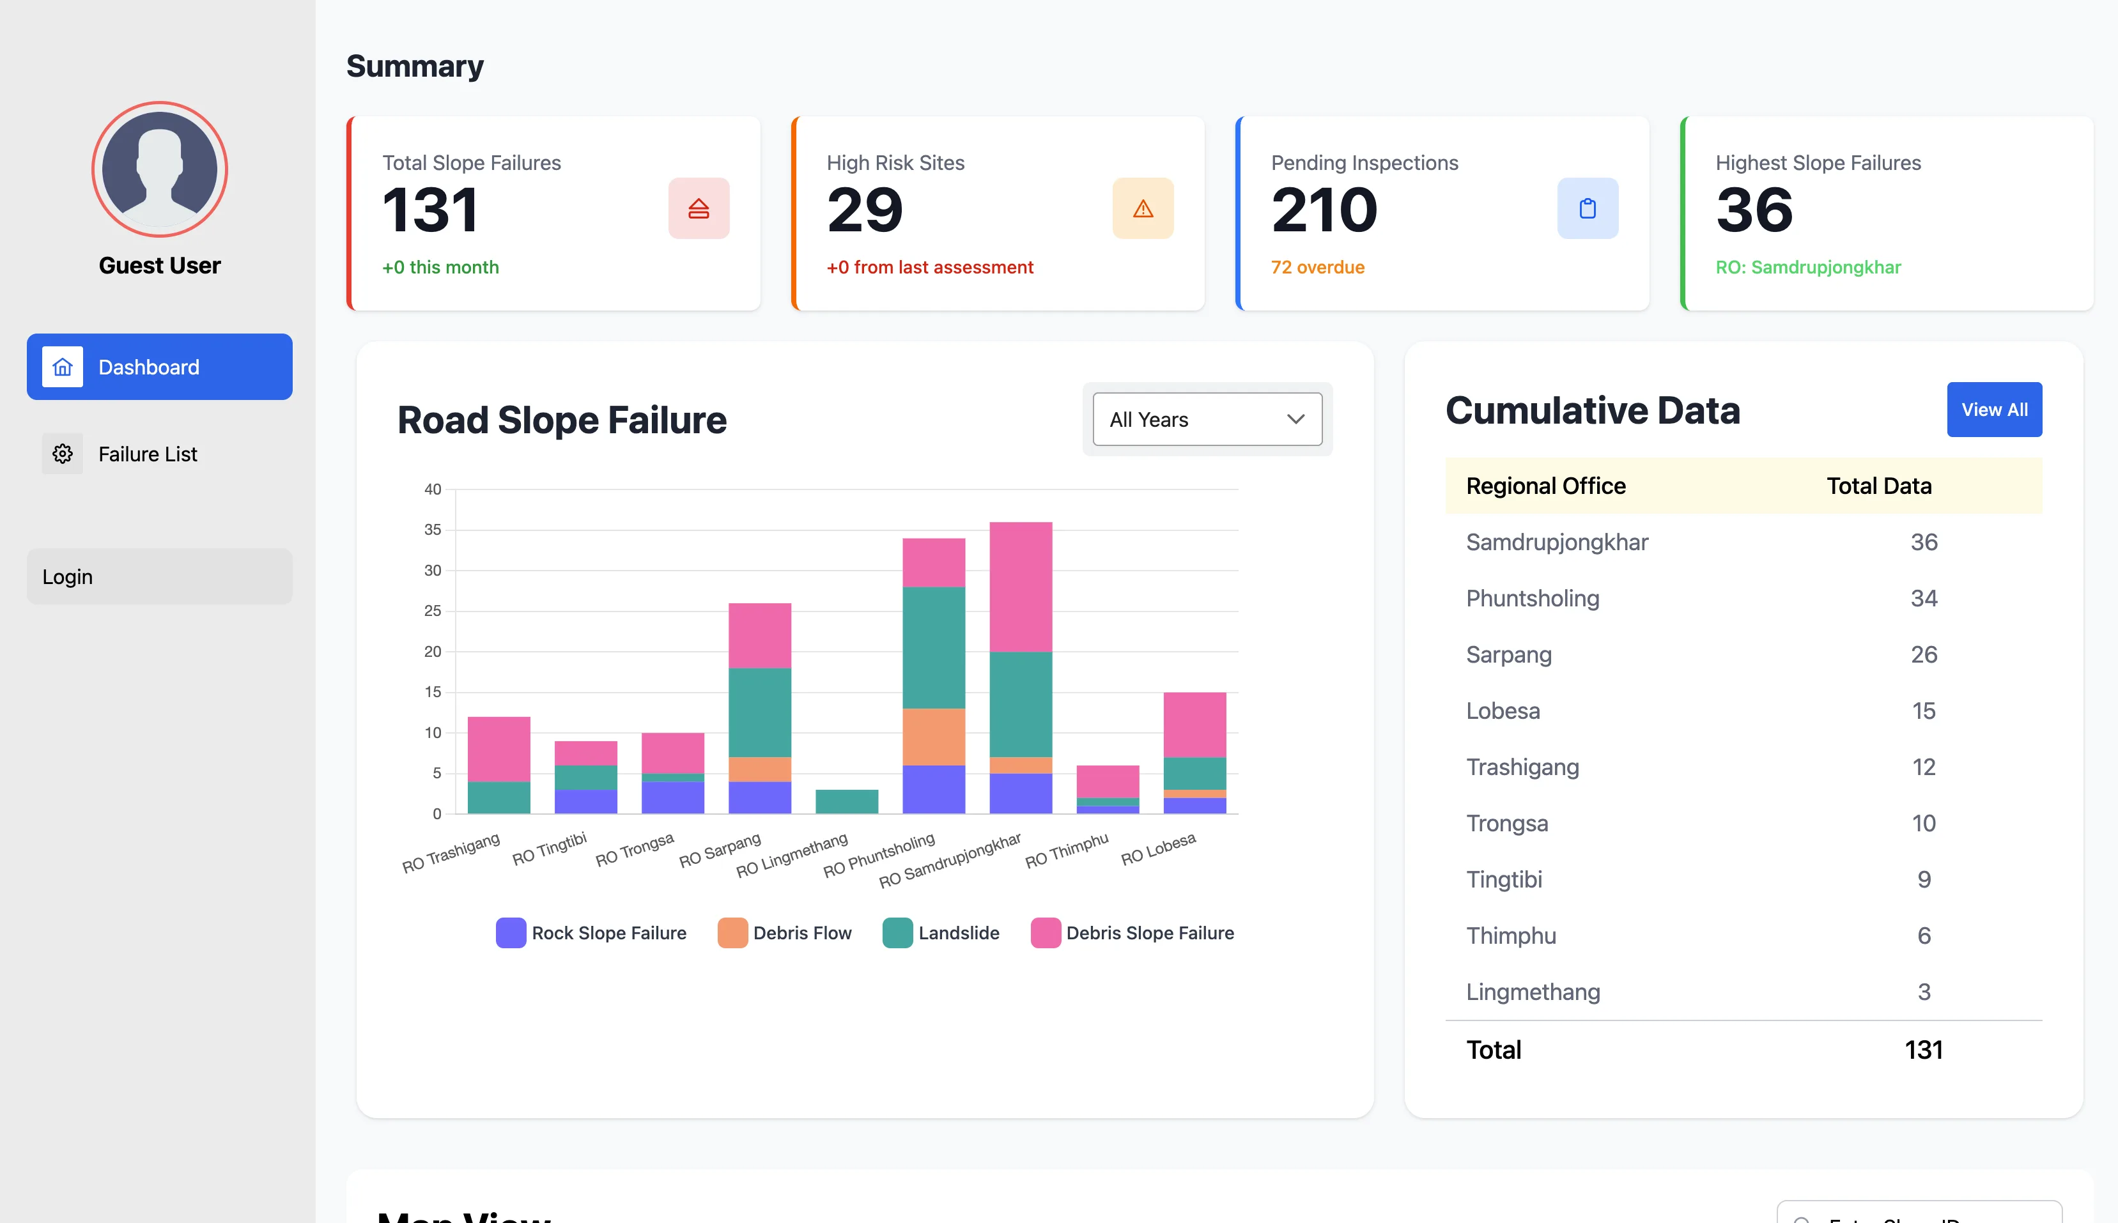Click the Summary heading
This screenshot has width=2118, height=1223.
[415, 66]
